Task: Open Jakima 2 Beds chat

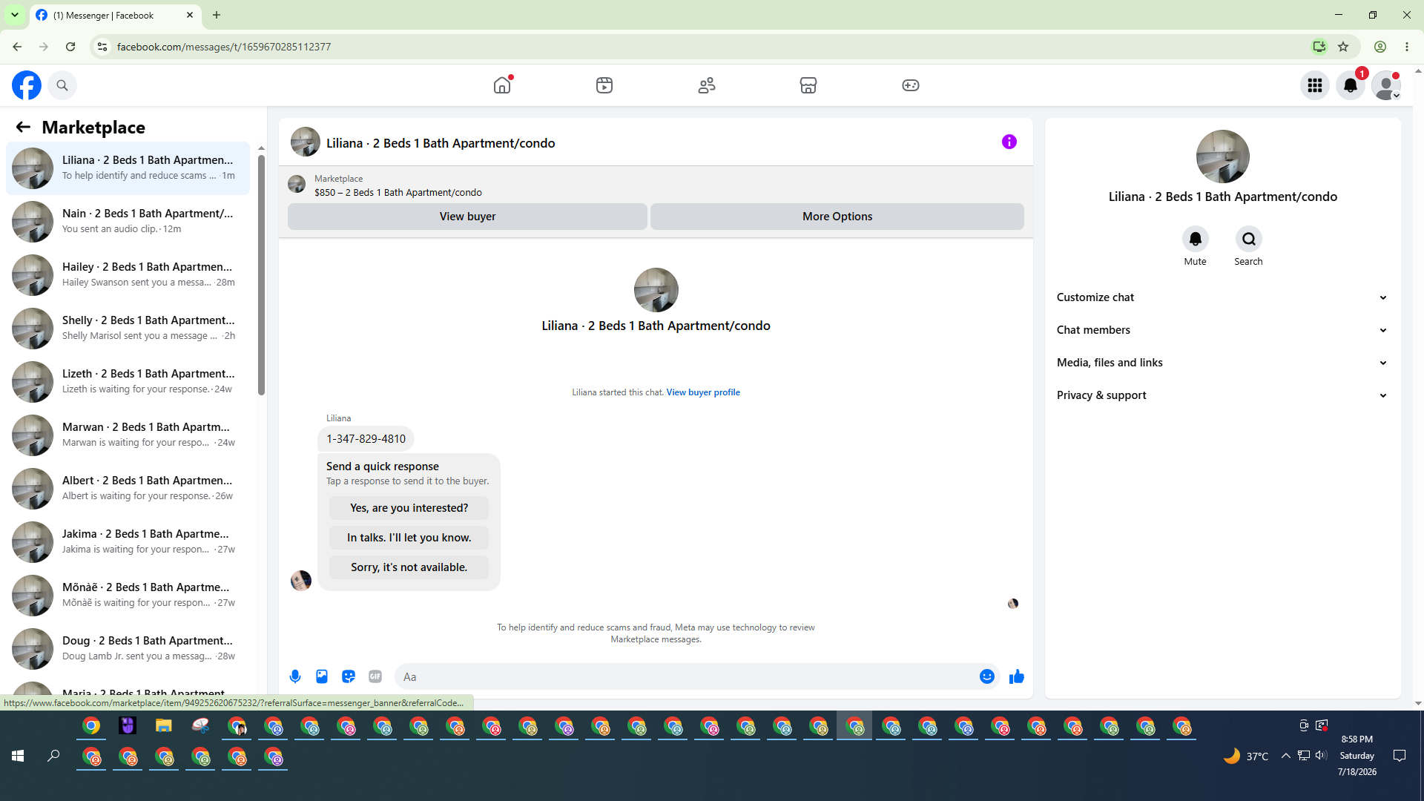Action: (128, 542)
